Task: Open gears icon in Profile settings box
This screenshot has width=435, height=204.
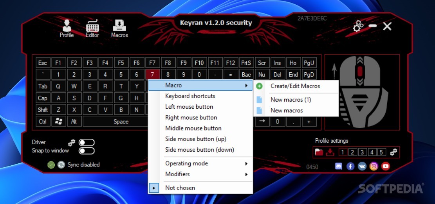Action: pyautogui.click(x=393, y=152)
